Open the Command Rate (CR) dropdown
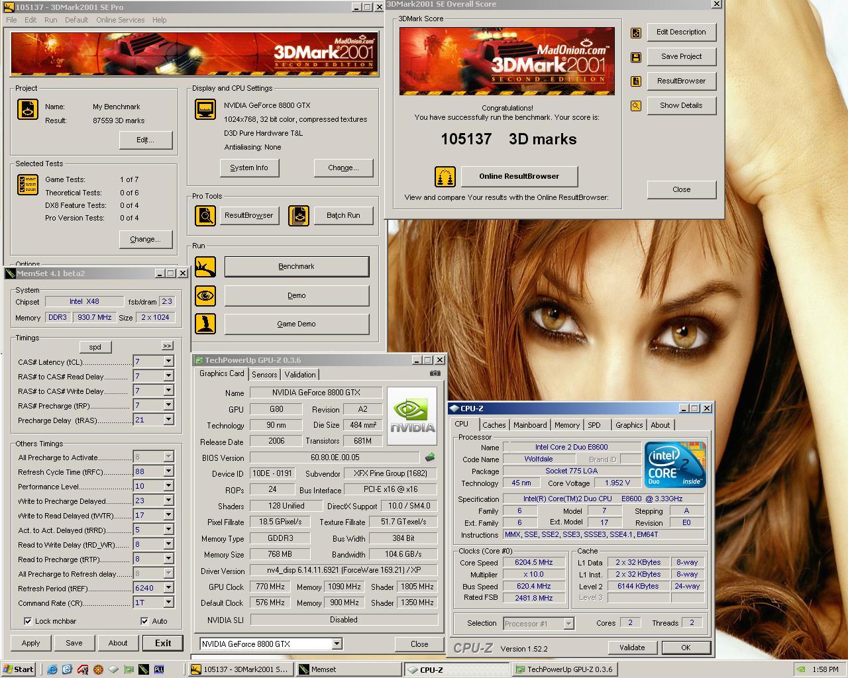Viewport: 848px width, 678px height. tap(168, 603)
